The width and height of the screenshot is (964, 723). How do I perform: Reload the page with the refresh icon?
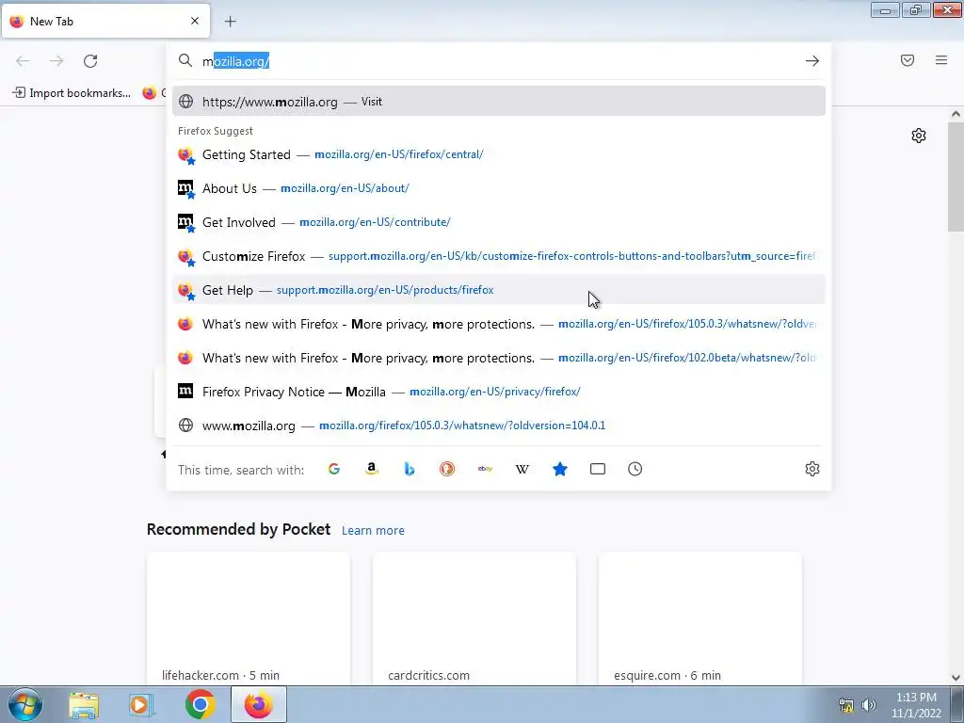(90, 61)
